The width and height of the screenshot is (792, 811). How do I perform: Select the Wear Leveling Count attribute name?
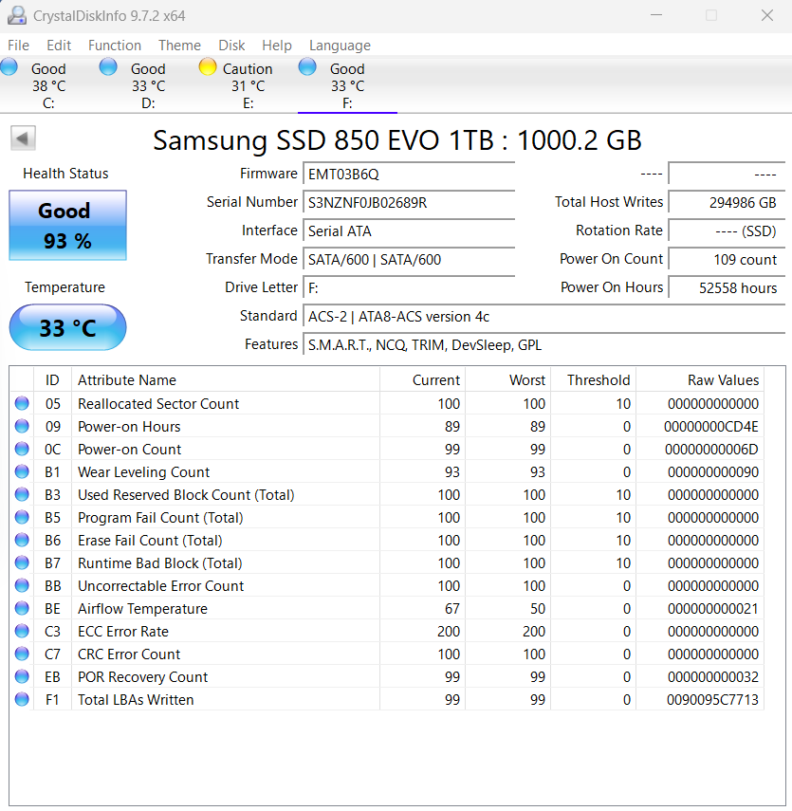pos(144,471)
